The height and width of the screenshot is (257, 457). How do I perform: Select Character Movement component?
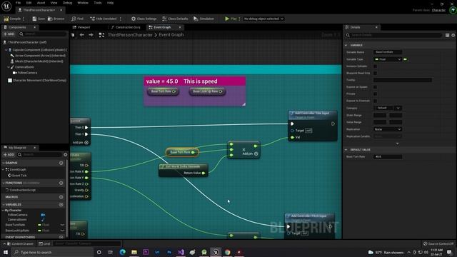36,81
